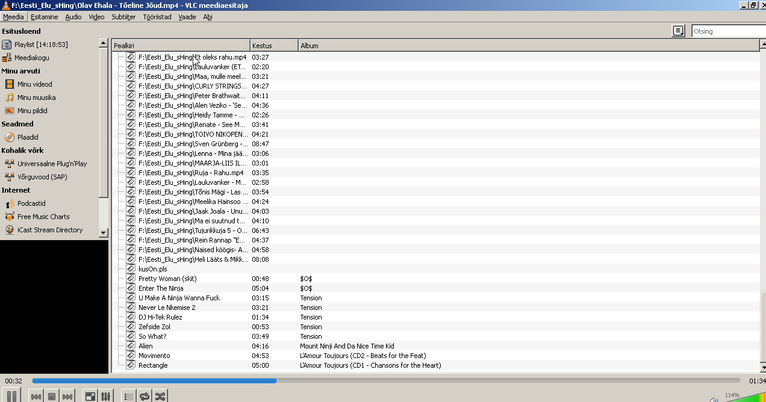Toggle the playlist view button
This screenshot has width=766, height=402.
tap(128, 397)
